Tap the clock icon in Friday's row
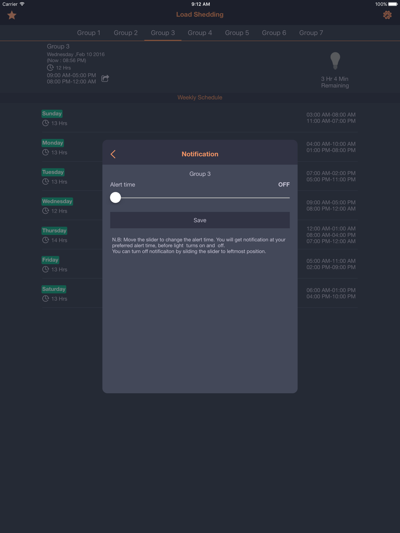Viewport: 400px width, 533px height. 46,269
